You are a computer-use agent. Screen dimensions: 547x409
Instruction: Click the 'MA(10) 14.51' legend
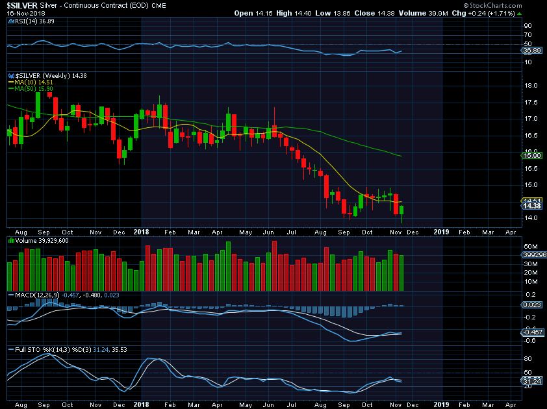tap(34, 82)
